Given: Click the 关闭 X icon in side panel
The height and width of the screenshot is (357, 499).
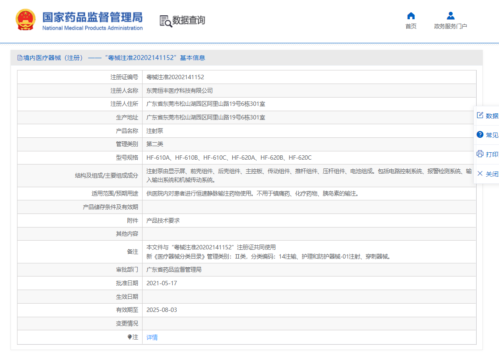Looking at the screenshot, I should (x=480, y=174).
